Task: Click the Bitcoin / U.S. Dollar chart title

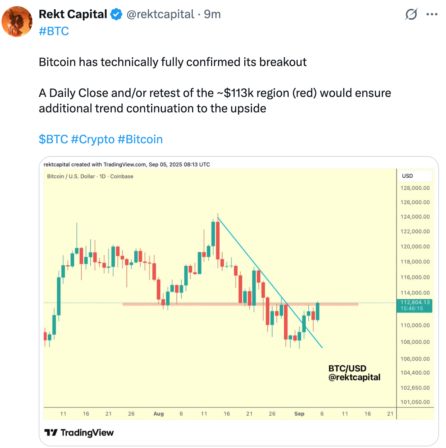Action: [90, 176]
